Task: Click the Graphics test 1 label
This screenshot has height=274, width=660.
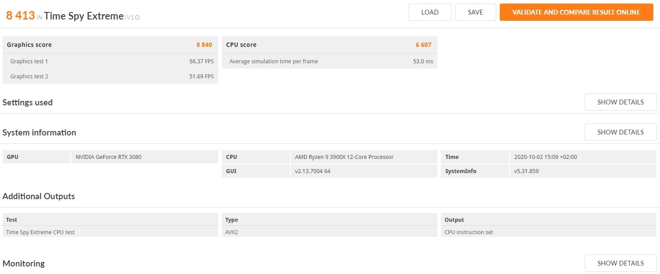Action: 29,62
